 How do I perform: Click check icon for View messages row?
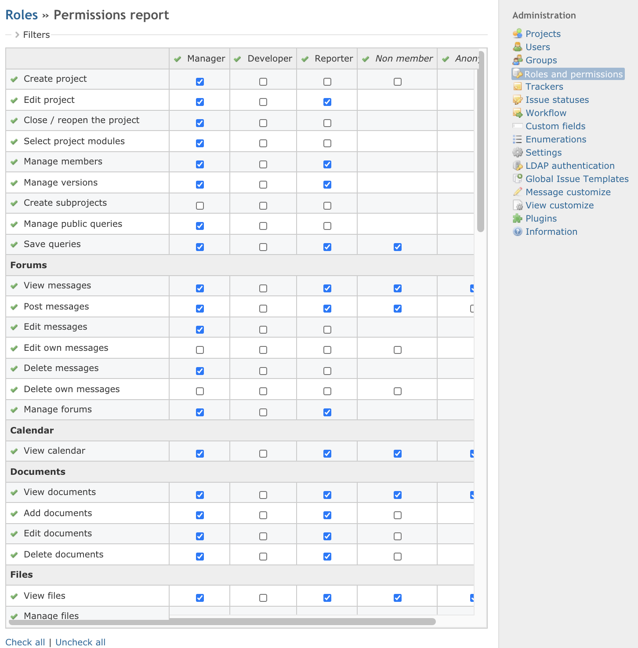(14, 286)
